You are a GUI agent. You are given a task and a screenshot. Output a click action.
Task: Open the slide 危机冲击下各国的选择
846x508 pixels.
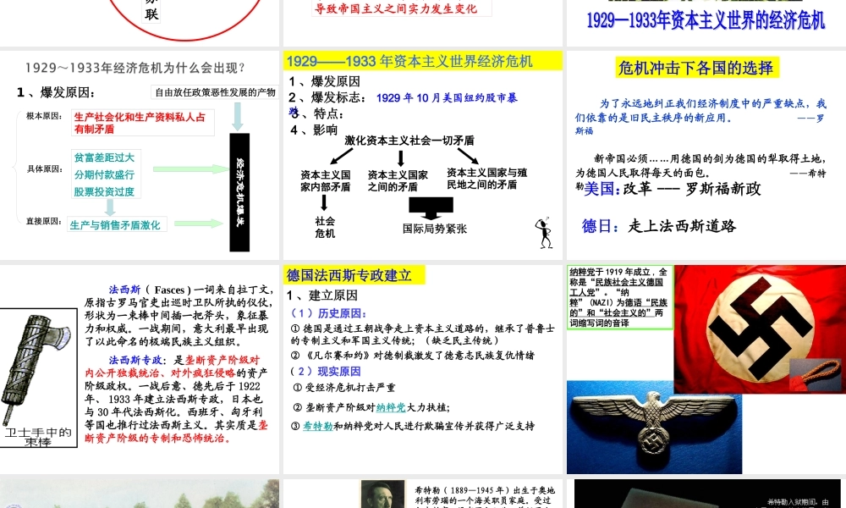click(706, 155)
